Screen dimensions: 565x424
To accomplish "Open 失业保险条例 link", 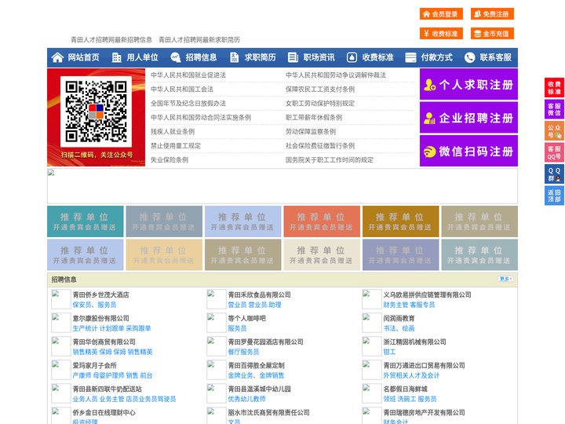I will point(169,159).
